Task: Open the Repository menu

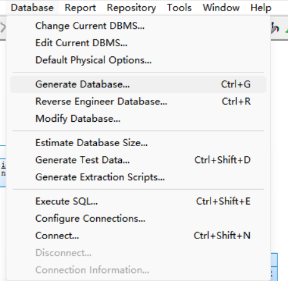Action: [131, 8]
